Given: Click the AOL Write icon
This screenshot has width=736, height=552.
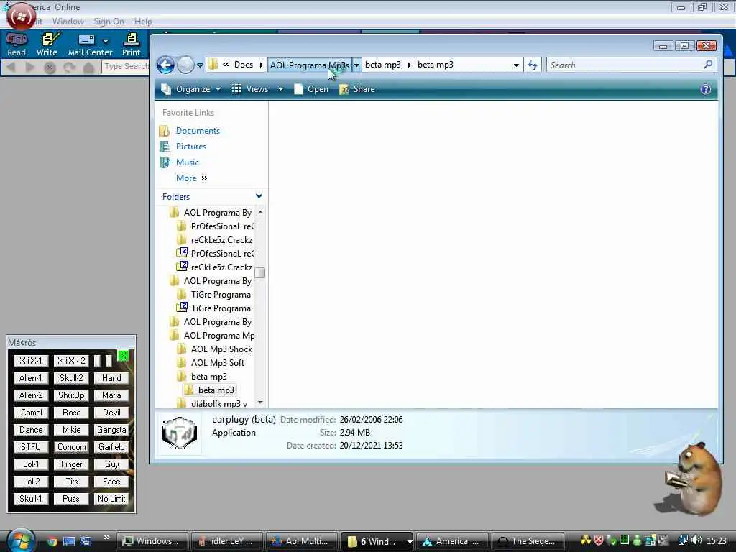Looking at the screenshot, I should [x=47, y=45].
